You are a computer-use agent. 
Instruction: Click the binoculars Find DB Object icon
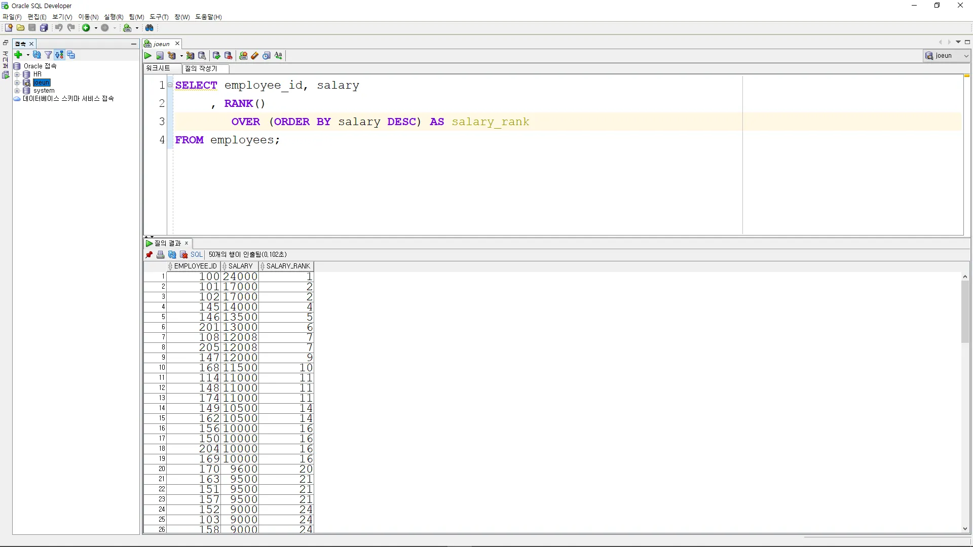(x=149, y=28)
